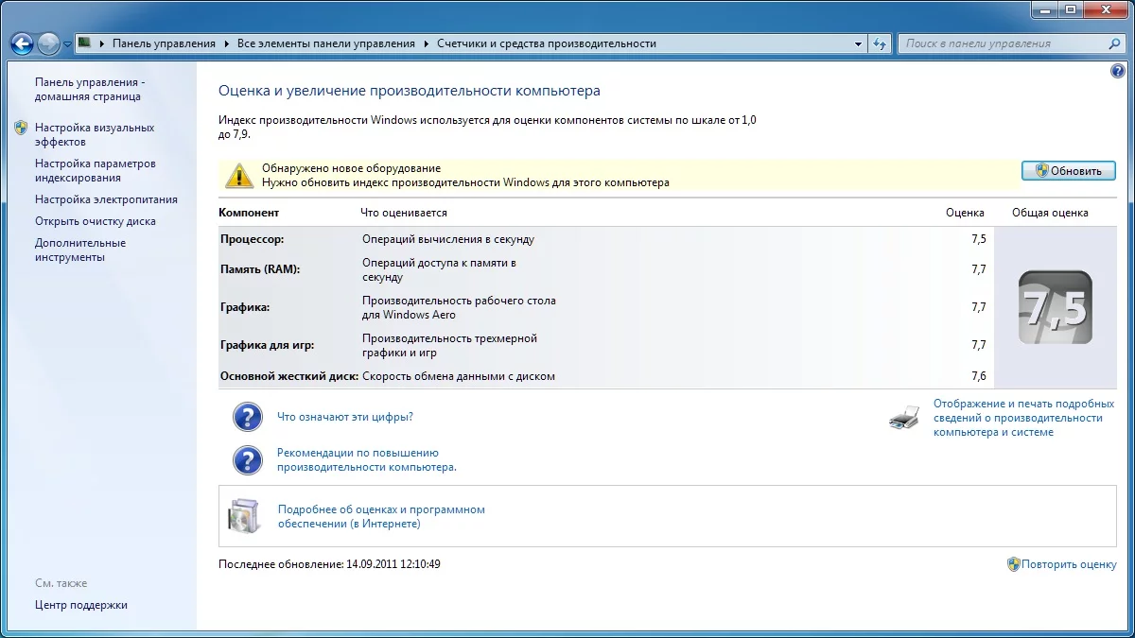This screenshot has width=1135, height=638.
Task: Click 'Повторить оценку' link
Action: (x=1069, y=564)
